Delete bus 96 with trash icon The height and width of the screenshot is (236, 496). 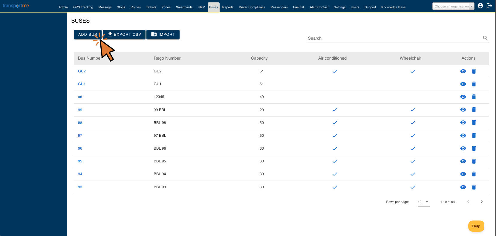(474, 148)
